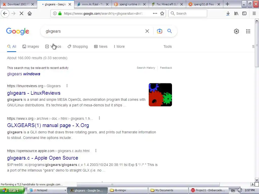Click the 'glxgears windows' suggestion
This screenshot has height=194, width=259.
pyautogui.click(x=24, y=74)
